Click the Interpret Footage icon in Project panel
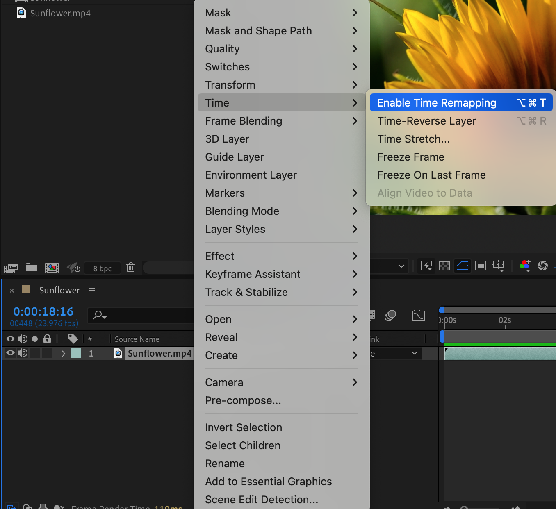 11,268
